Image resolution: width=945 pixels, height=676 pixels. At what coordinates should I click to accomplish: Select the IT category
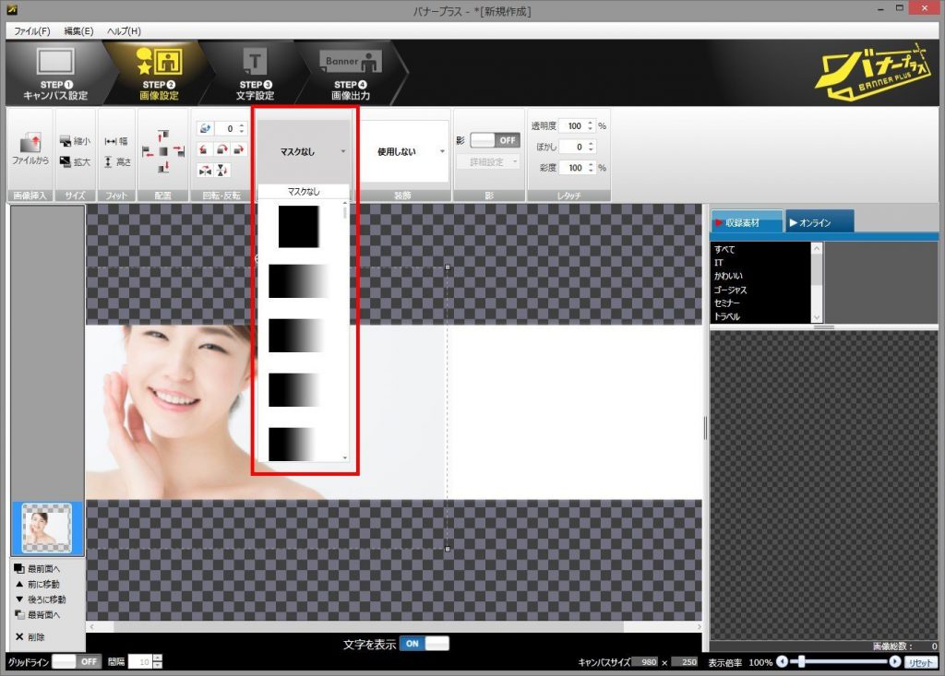718,263
